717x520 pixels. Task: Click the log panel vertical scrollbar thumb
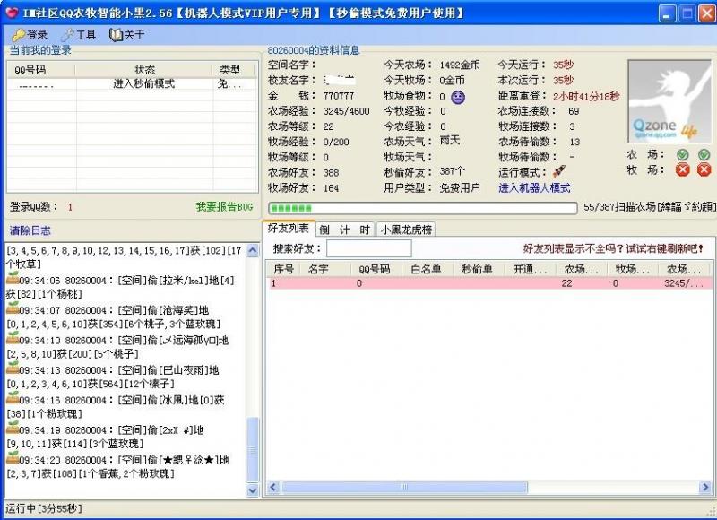(x=253, y=449)
